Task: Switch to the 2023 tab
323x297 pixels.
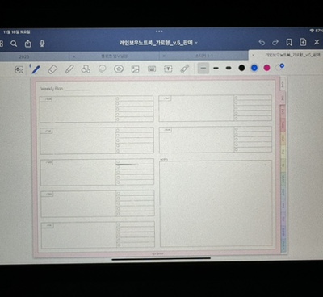Action: [x=24, y=56]
